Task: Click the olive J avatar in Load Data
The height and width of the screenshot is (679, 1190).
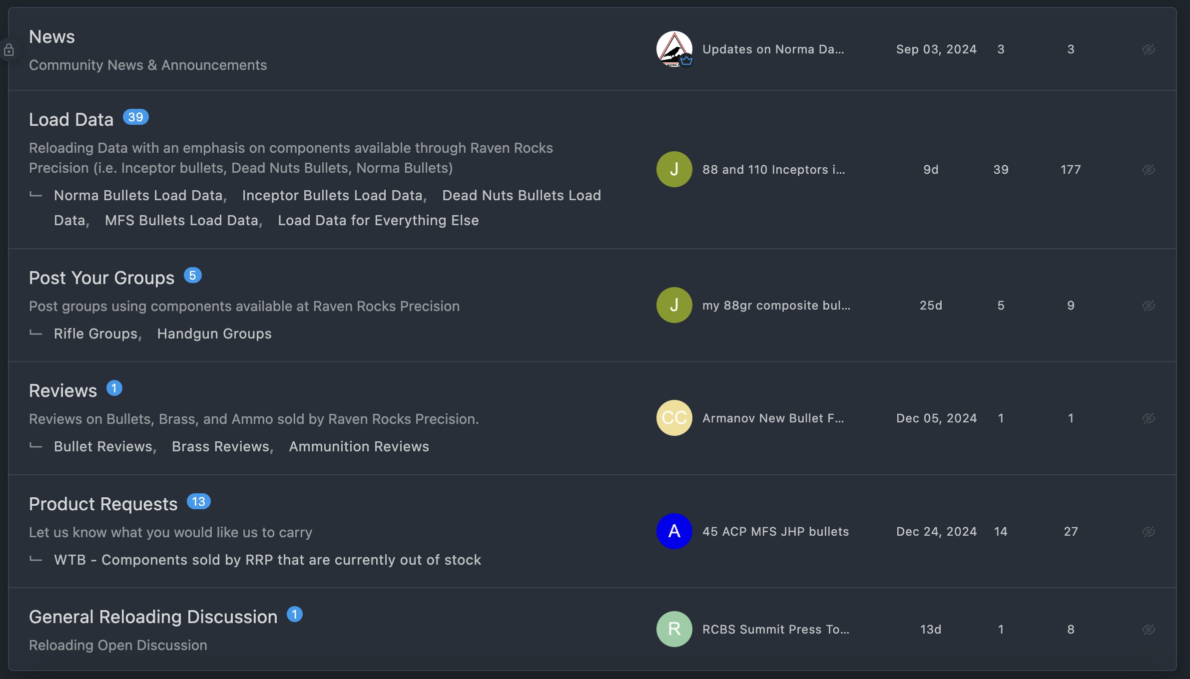Action: pyautogui.click(x=674, y=169)
